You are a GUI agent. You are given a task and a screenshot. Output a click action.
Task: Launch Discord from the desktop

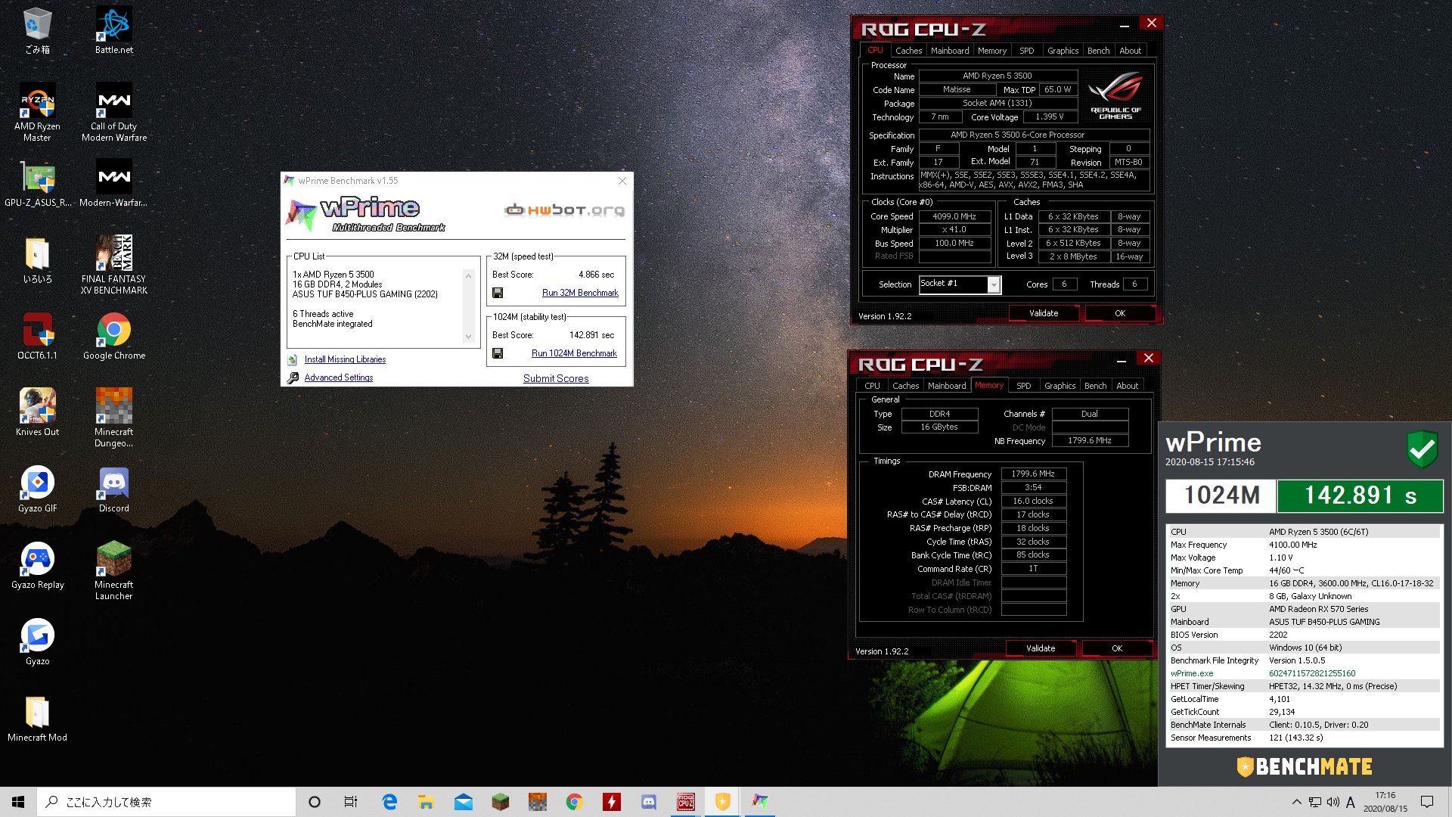113,489
